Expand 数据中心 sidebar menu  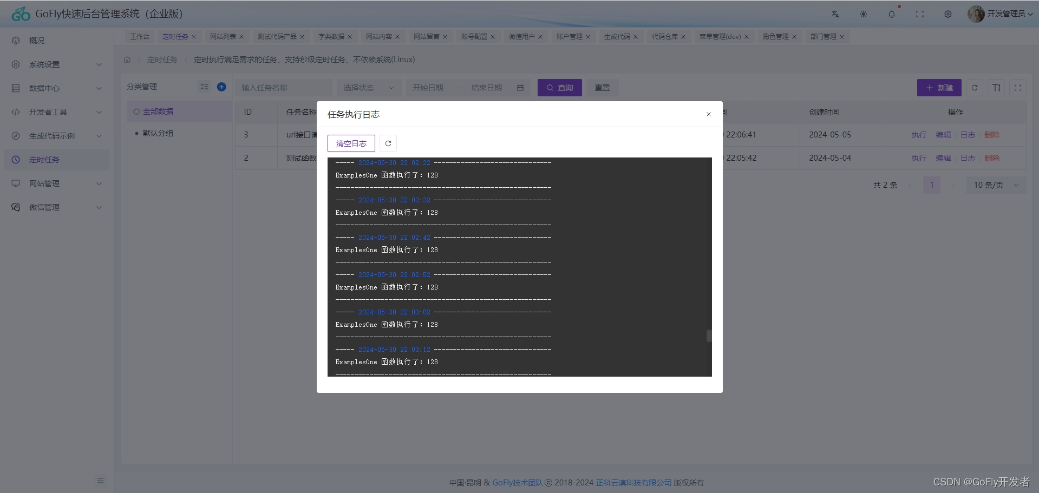57,88
